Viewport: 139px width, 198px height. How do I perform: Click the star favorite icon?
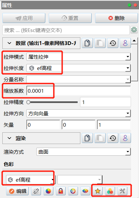pyautogui.click(x=98, y=191)
